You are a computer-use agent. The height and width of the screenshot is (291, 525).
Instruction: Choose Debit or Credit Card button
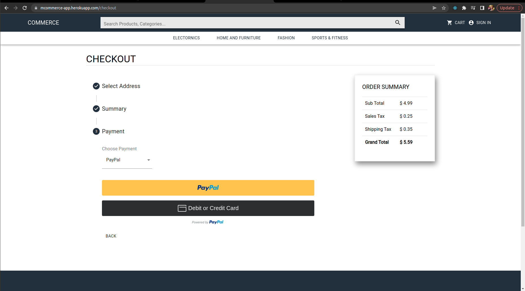click(x=208, y=208)
